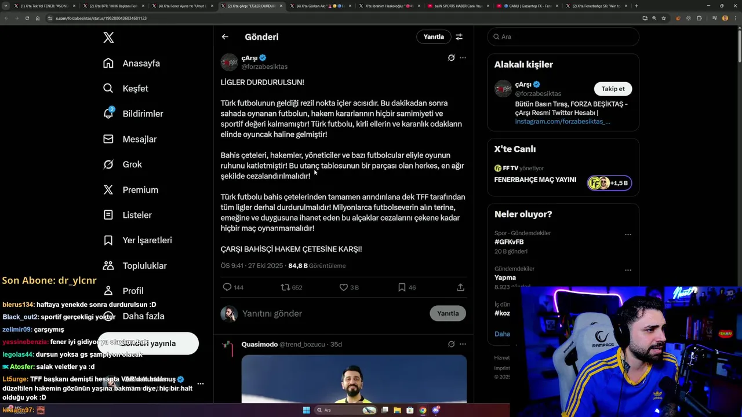Open the Windows Start menu
The height and width of the screenshot is (417, 742).
[x=306, y=410]
